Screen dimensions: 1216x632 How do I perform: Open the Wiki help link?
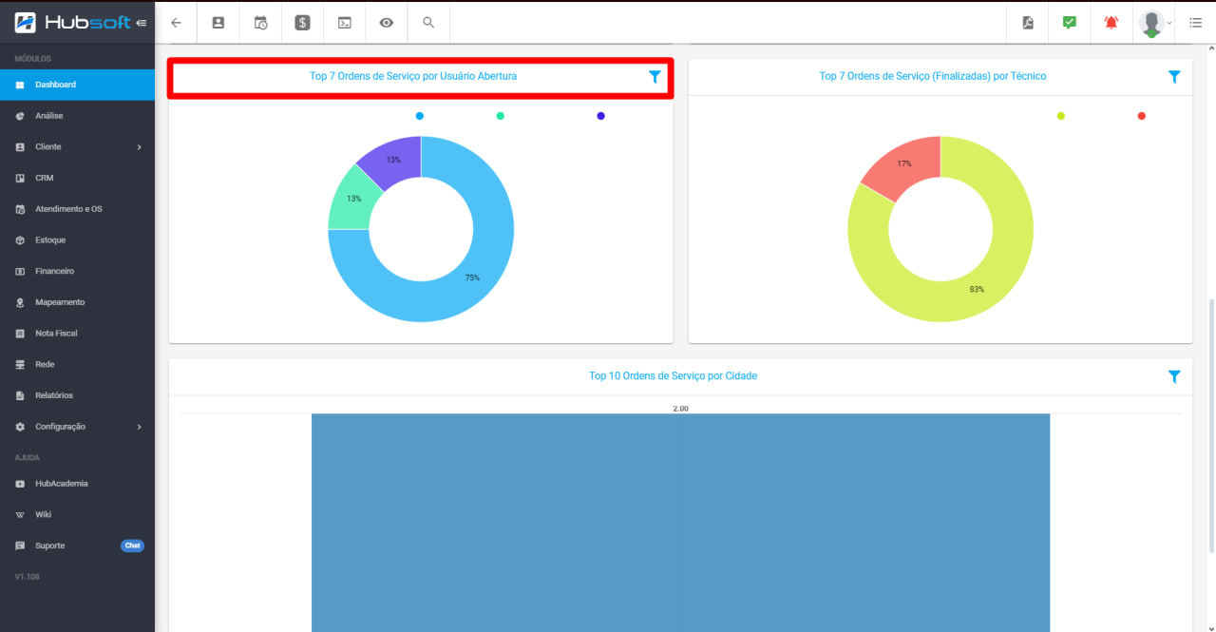[x=77, y=514]
